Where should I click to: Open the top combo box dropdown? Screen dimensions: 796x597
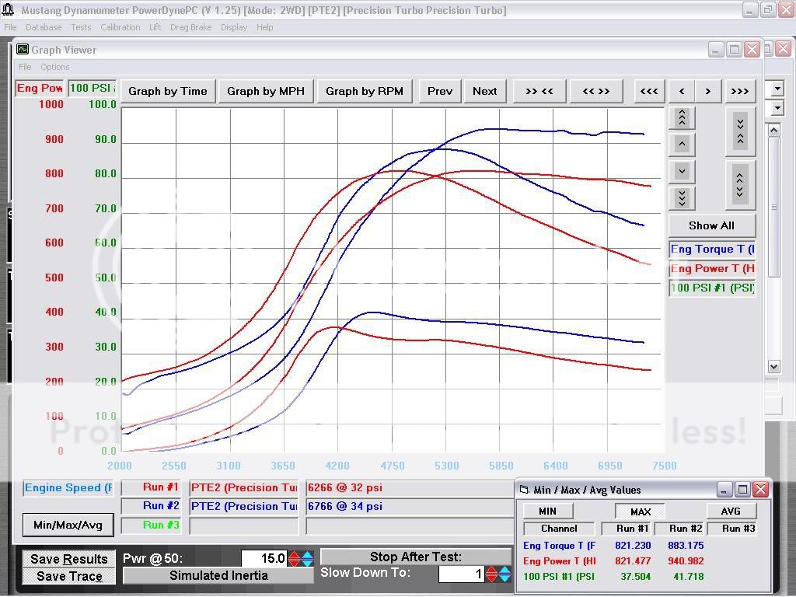pyautogui.click(x=776, y=89)
